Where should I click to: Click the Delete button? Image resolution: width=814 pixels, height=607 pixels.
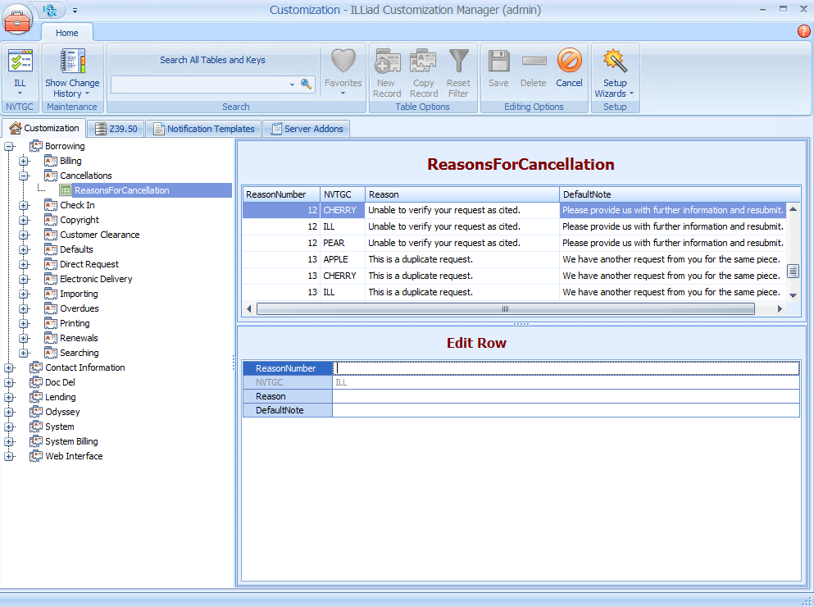(534, 72)
